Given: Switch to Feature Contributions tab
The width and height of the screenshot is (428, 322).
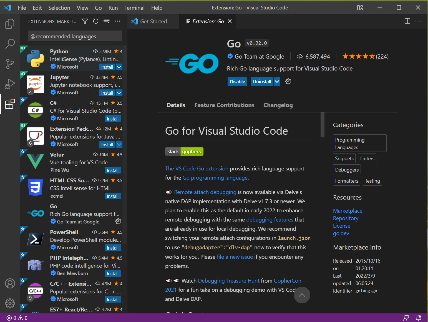Looking at the screenshot, I should point(224,105).
